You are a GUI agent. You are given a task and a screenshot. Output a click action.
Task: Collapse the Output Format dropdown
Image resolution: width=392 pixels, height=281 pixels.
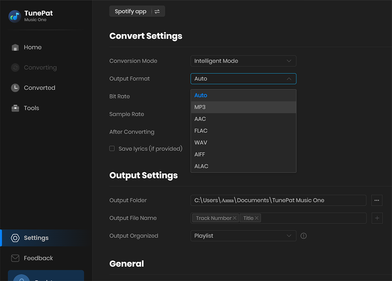click(243, 79)
